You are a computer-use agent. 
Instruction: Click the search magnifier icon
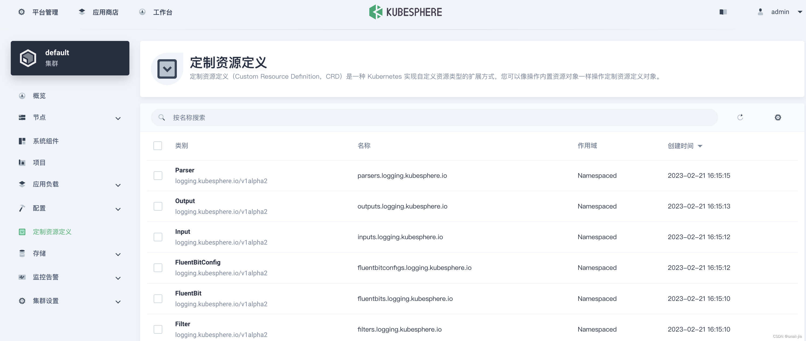162,117
